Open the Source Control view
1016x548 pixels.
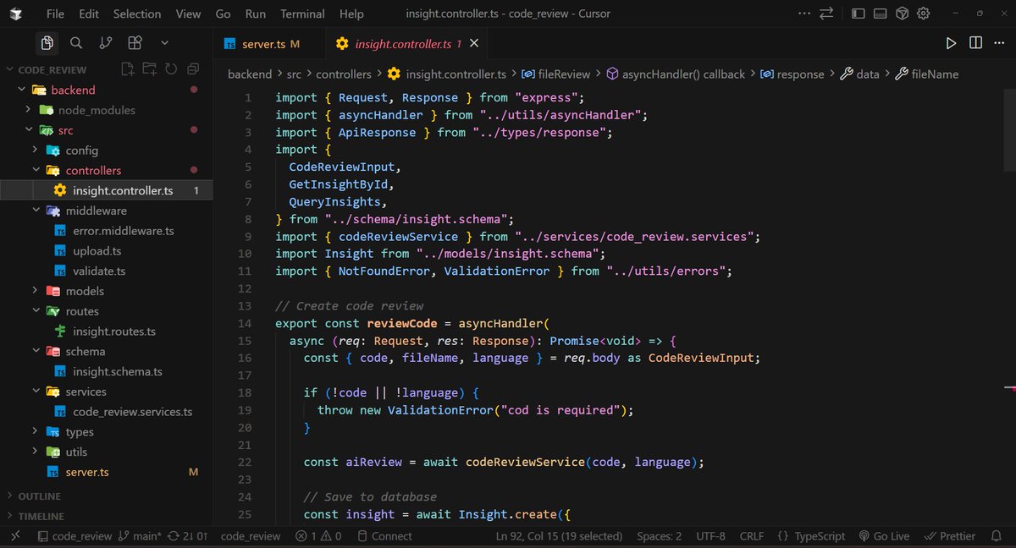coord(104,42)
